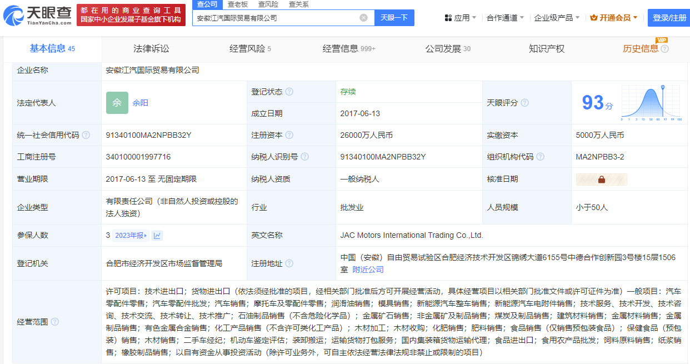
Task: Click taxpayer ID value under 纳税人识别号
Action: coord(383,157)
